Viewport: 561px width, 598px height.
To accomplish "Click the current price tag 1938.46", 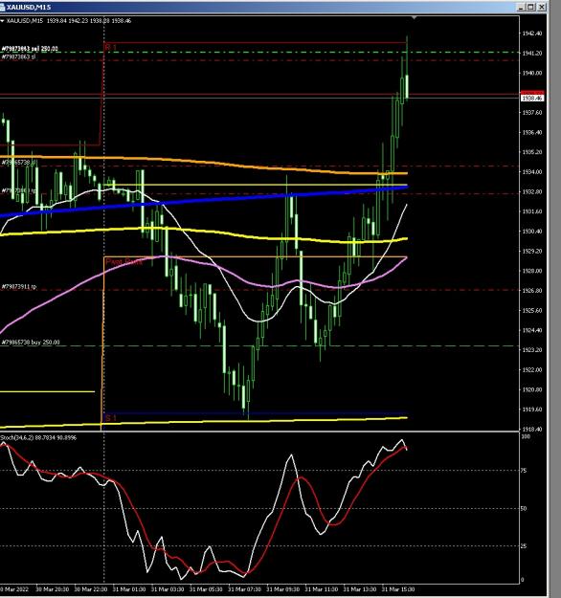I will pyautogui.click(x=532, y=99).
